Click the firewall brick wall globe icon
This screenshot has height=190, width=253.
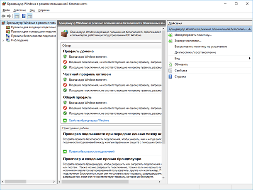pos(65,34)
